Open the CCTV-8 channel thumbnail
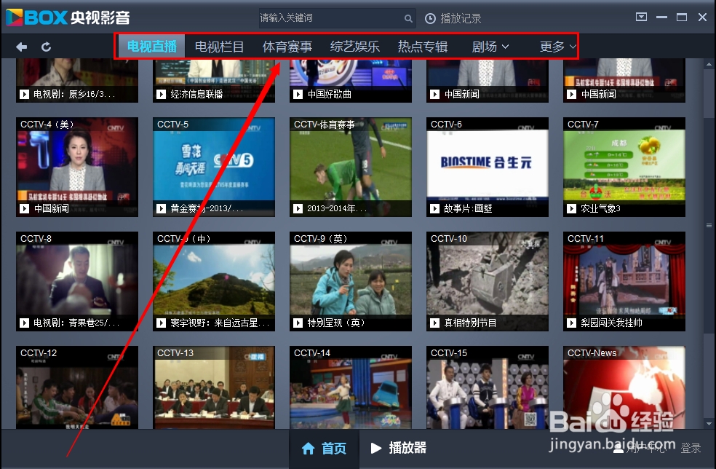 (x=76, y=281)
